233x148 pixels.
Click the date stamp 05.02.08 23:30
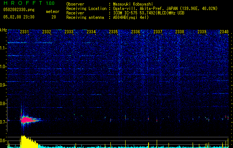pos(19,17)
